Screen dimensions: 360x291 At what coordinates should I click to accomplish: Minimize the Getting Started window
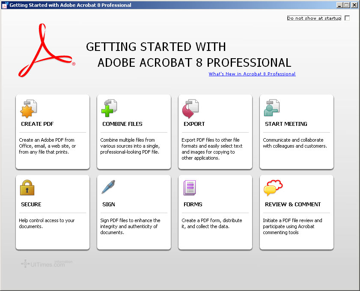tap(339, 5)
